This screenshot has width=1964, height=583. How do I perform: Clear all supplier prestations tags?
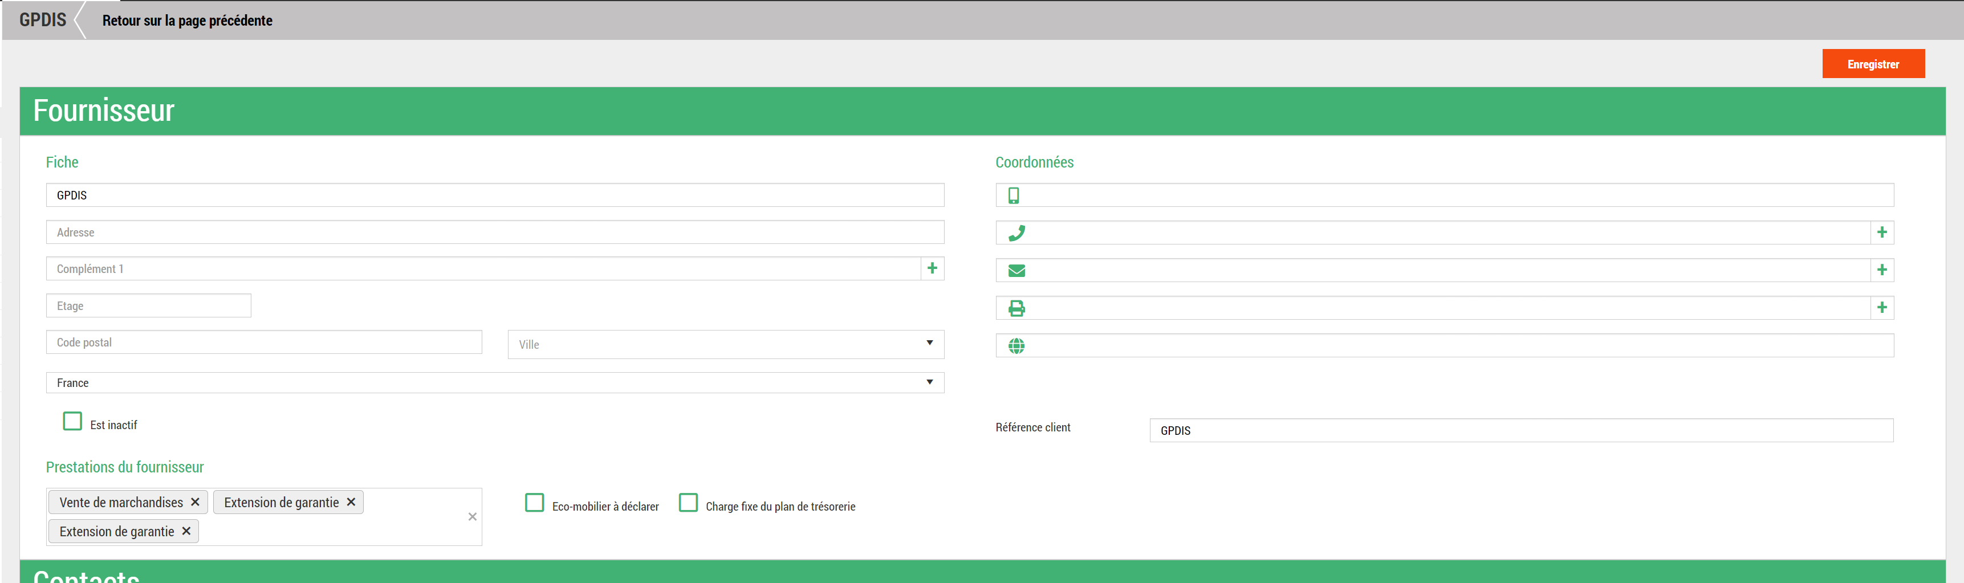[x=472, y=517]
